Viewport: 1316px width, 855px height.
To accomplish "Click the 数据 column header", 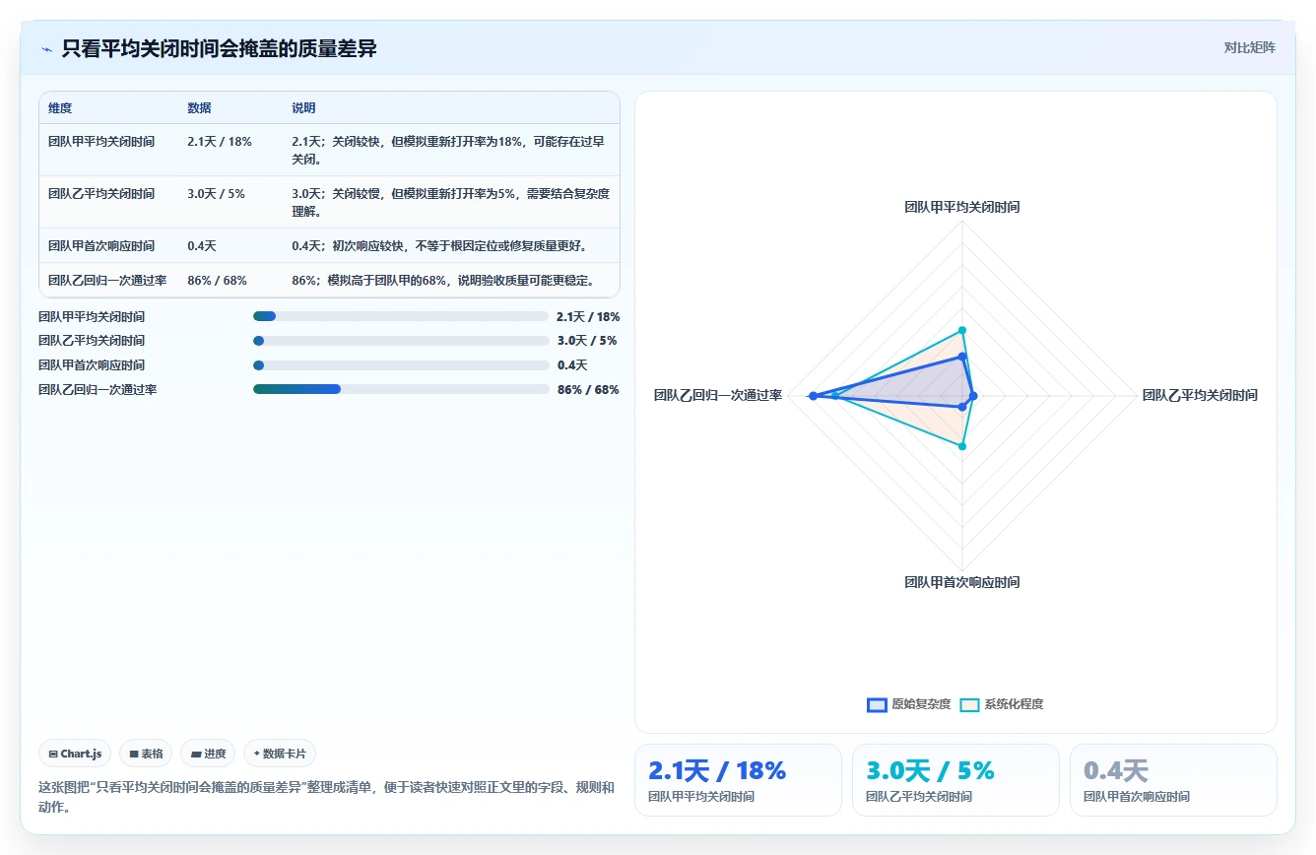I will pyautogui.click(x=199, y=108).
